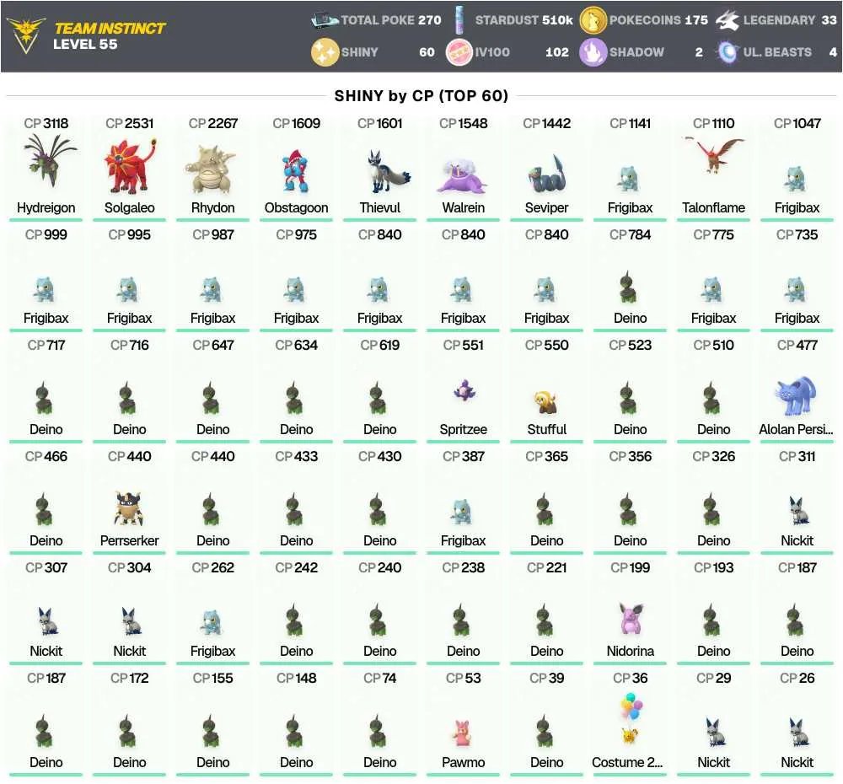Select the Seviper sprite

coord(545,175)
